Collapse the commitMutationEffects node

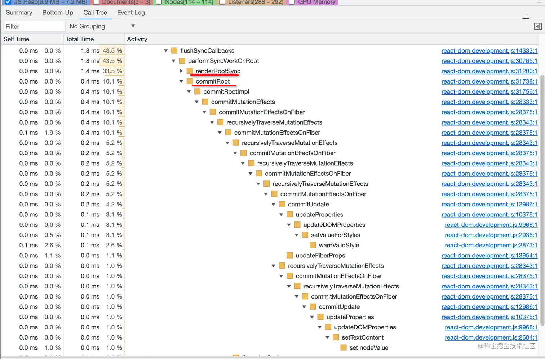point(196,102)
